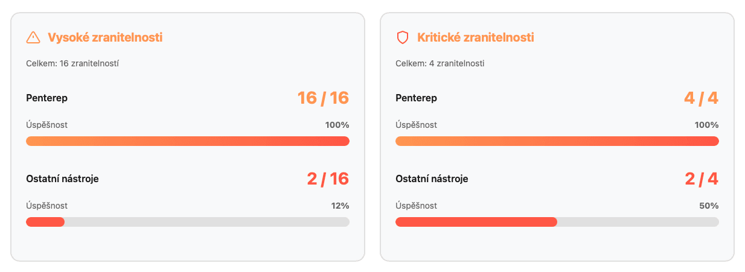Click the Ostatní nástroje 12% progress bar
The height and width of the screenshot is (272, 745).
click(187, 222)
